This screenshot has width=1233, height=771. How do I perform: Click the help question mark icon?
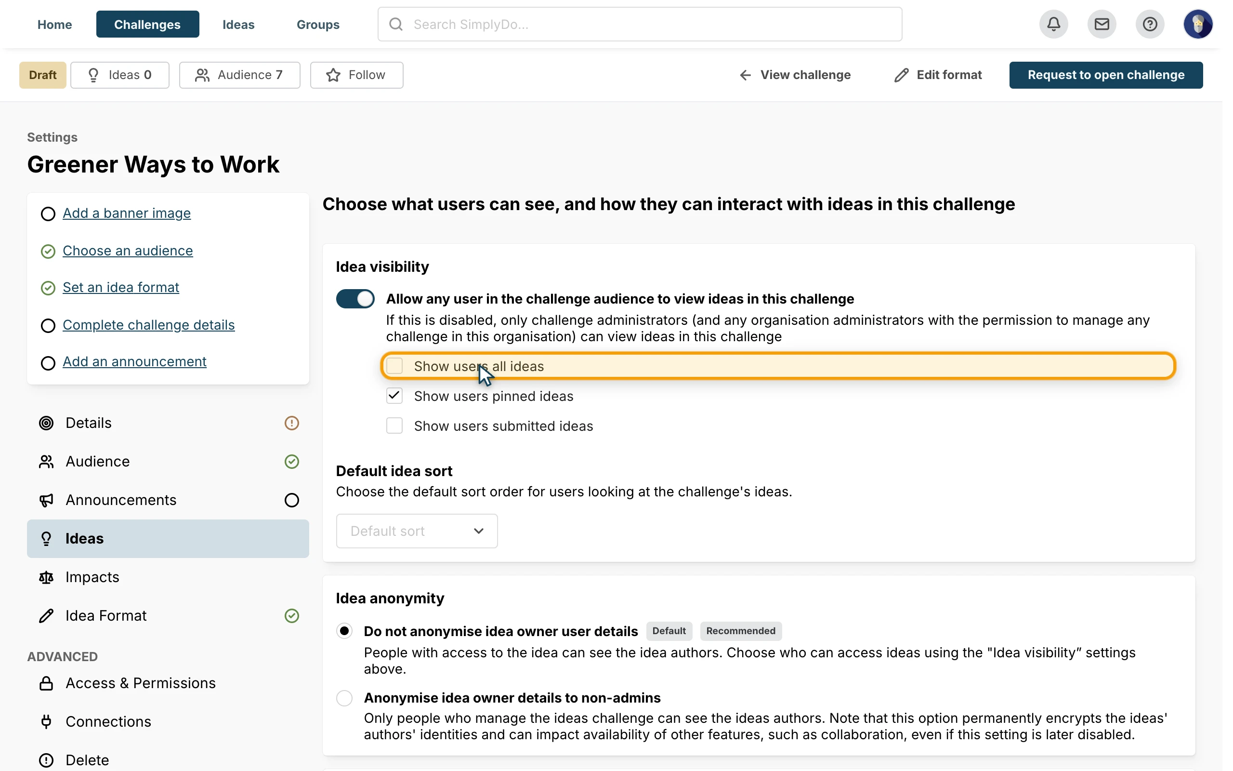[x=1150, y=24]
